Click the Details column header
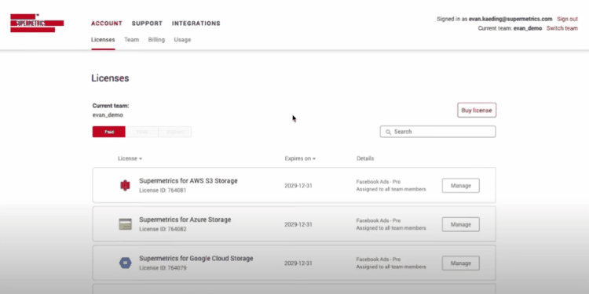Viewport: 589px width, 294px height. (365, 158)
